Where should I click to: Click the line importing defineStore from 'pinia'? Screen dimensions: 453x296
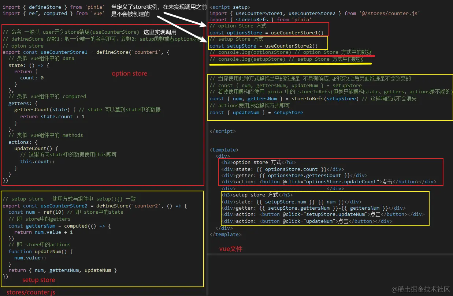53,7
